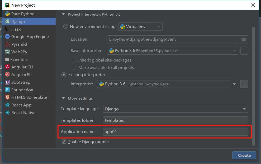Click the Templates folder input field
This screenshot has height=164, width=261.
(175, 120)
